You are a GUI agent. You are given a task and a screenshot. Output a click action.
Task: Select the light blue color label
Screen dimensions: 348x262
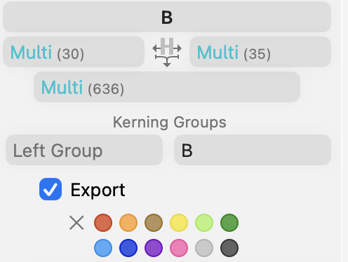point(103,248)
